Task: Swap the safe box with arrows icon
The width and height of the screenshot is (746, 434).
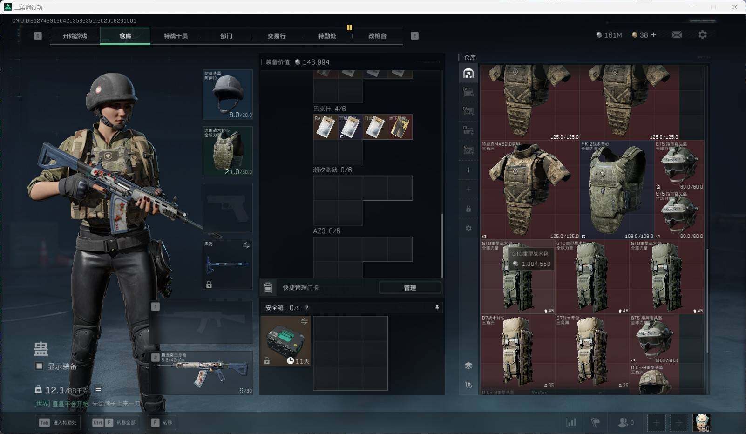Action: point(304,321)
